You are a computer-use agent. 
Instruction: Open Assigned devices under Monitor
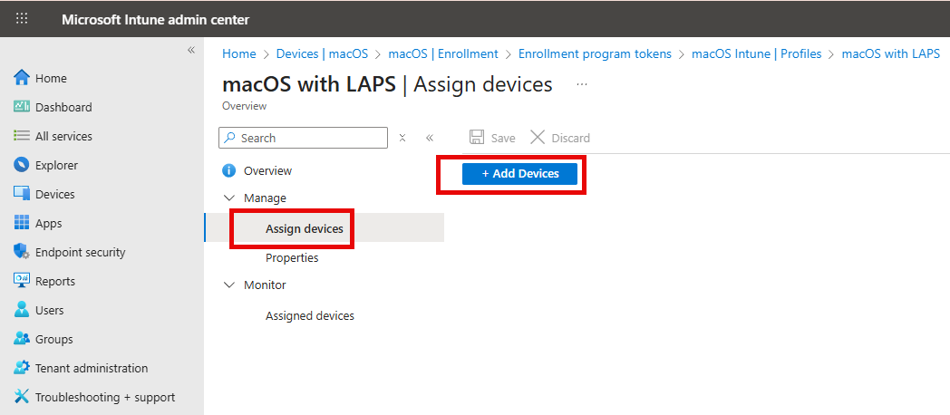coord(309,315)
